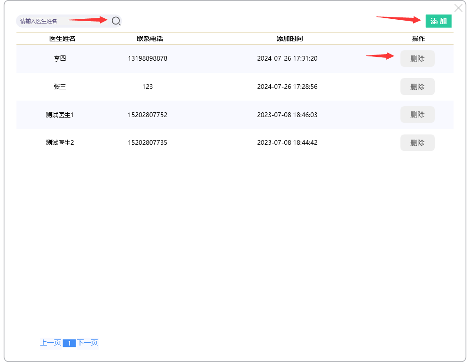
Task: Select phone number 13198898878
Action: [x=148, y=59]
